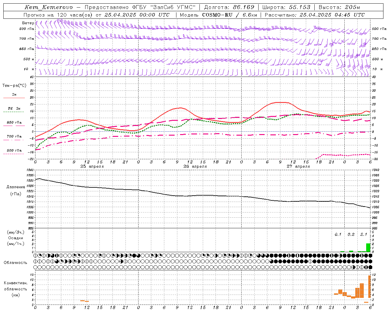Select the 'Td 2м' dew point legend label
This screenshot has height=310, width=388.
[14, 108]
